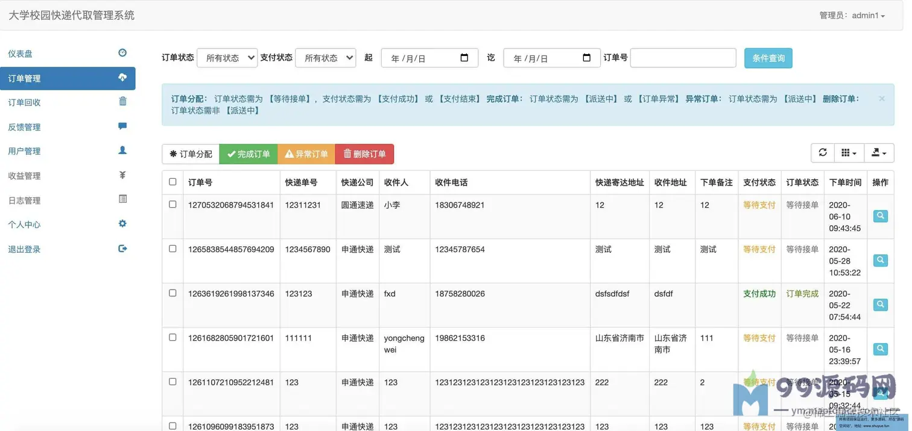The height and width of the screenshot is (431, 912).
Task: Open the 支付状态 payment dropdown
Action: [x=326, y=58]
